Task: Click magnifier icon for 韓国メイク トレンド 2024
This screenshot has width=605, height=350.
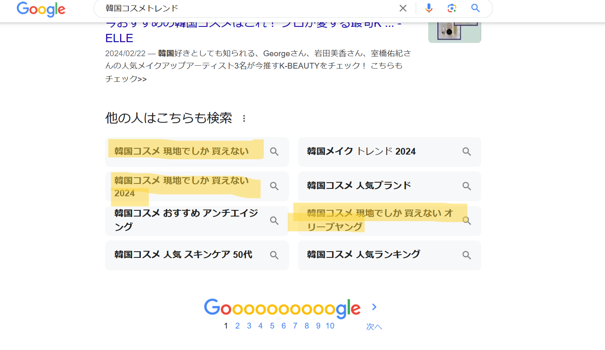Action: (x=467, y=152)
